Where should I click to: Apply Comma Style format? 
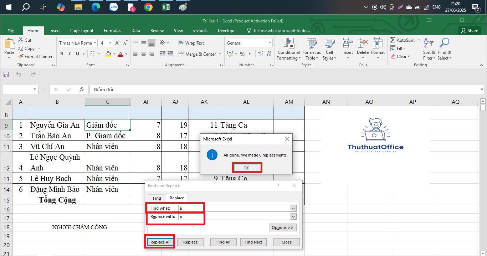tap(250, 54)
